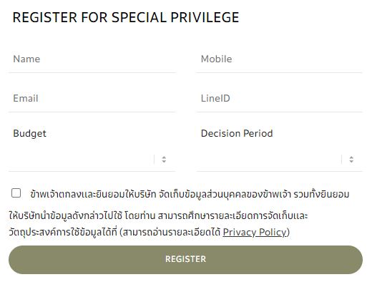Viewport: 372px width, 282px height.
Task: Click the Budget field label
Action: [29, 134]
